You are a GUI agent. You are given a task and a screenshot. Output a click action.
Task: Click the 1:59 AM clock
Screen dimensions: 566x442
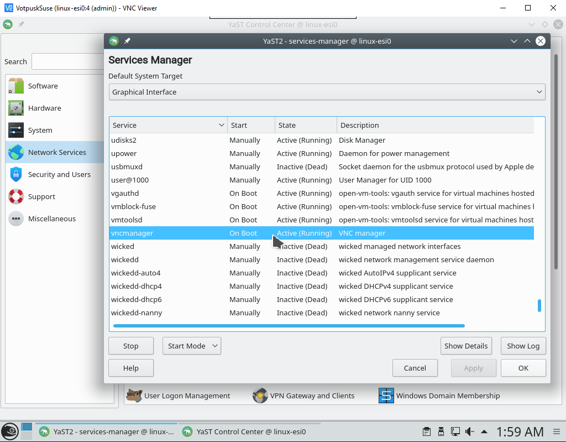click(x=520, y=431)
